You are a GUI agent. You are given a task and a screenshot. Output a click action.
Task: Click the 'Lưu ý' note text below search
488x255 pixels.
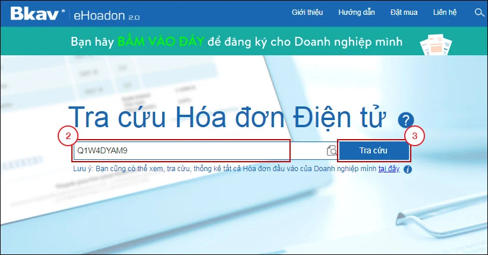[x=226, y=169]
